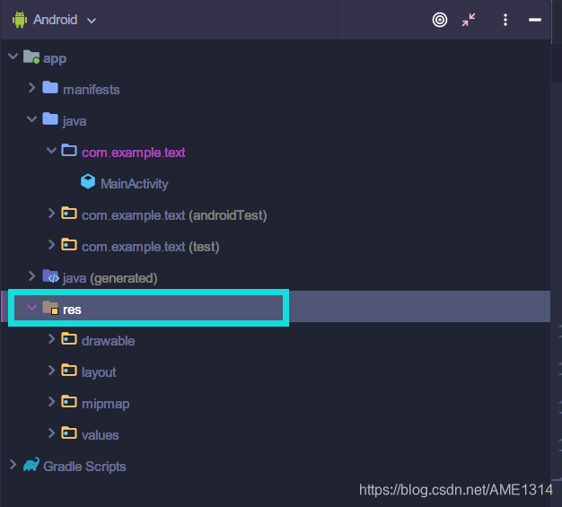
Task: Collapse the app module chevron
Action: [13, 57]
